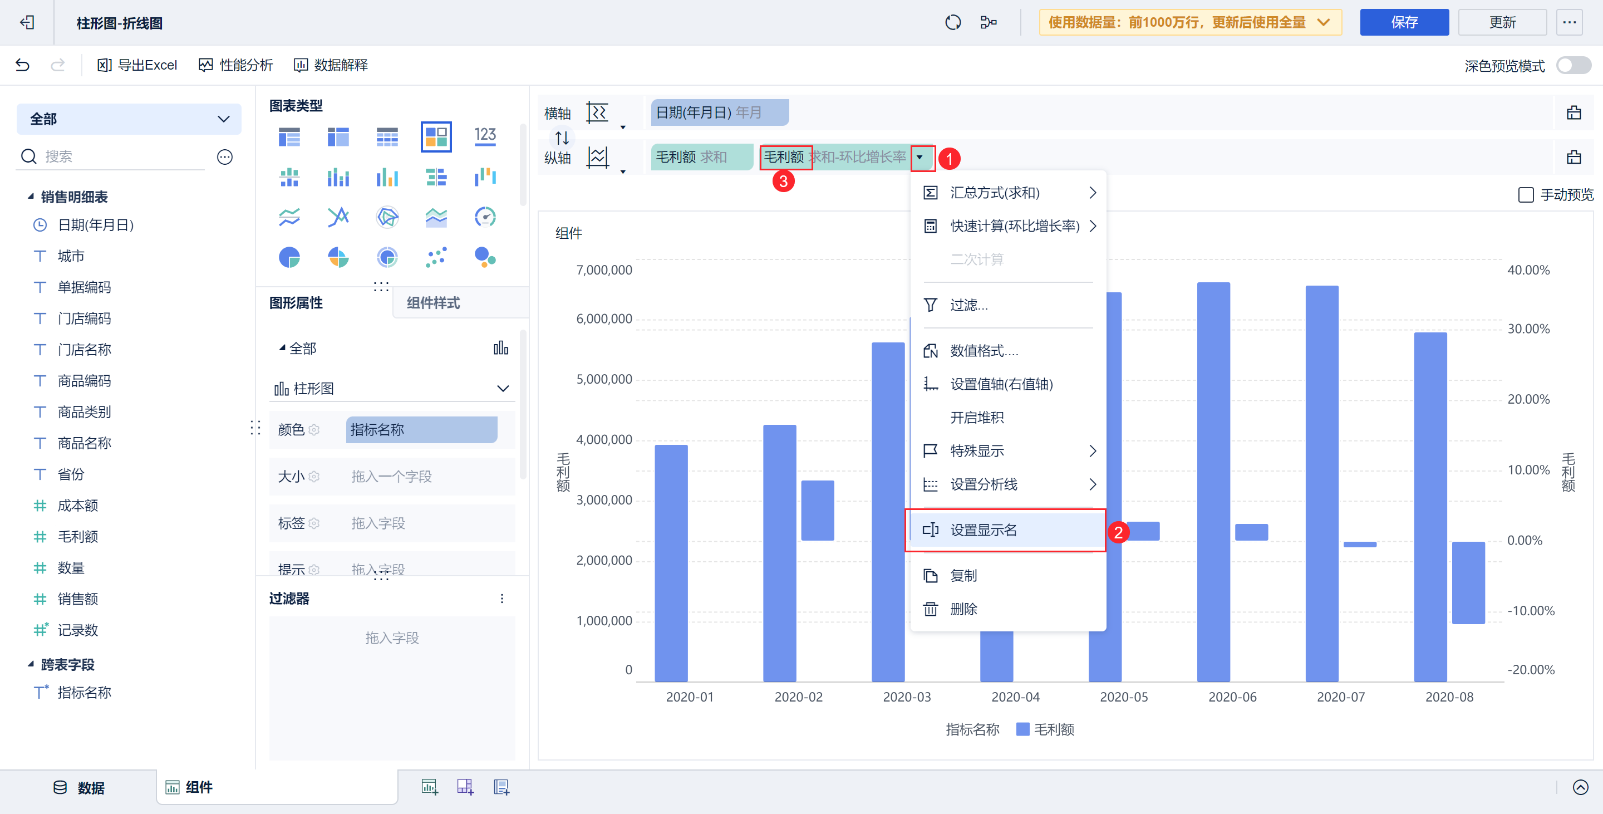Click the refresh circle icon in header

pos(953,23)
